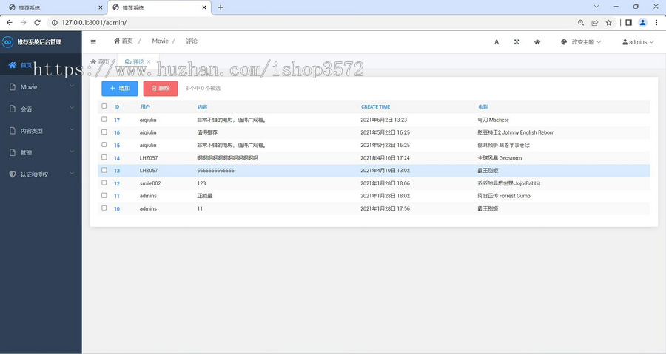This screenshot has width=666, height=354.
Task: Check the row with ID 11
Action: (x=104, y=195)
